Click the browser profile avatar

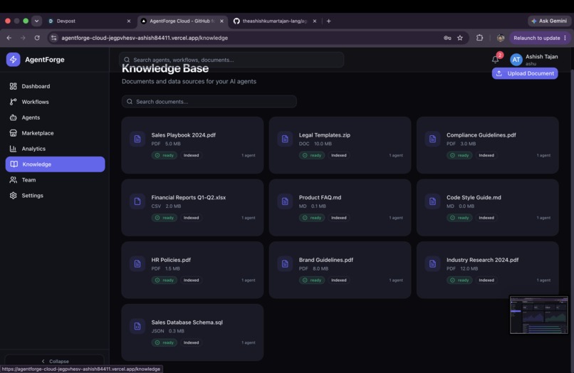(501, 38)
